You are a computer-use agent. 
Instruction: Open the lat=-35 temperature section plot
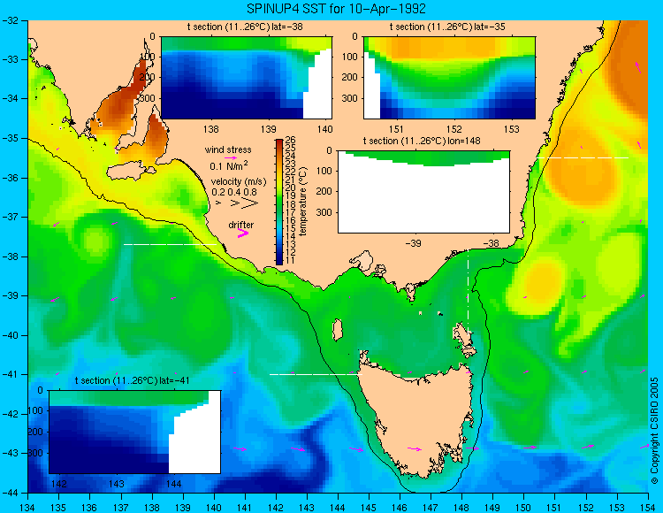(449, 78)
